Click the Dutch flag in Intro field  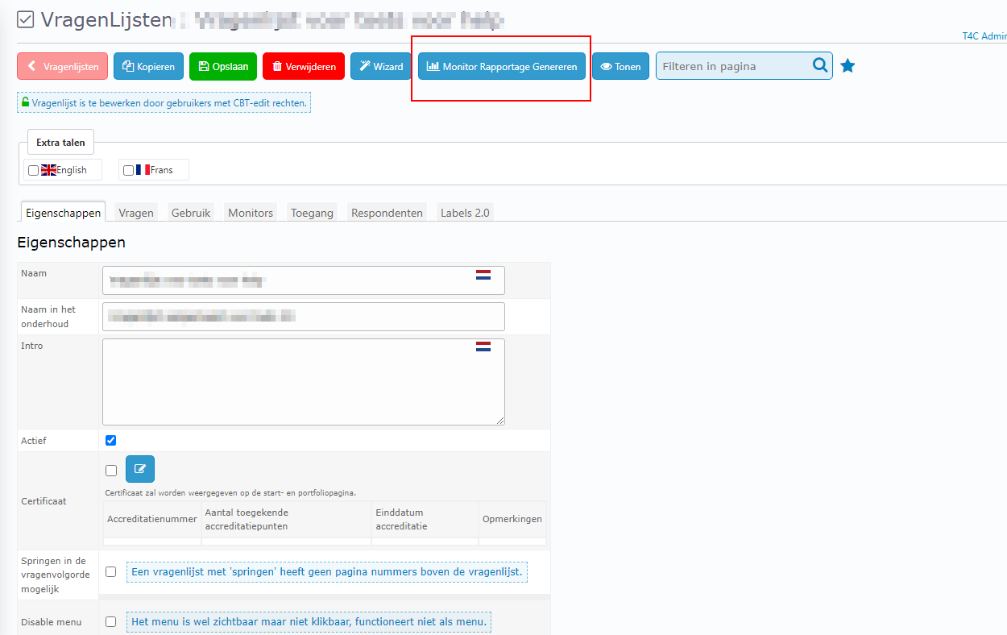483,347
